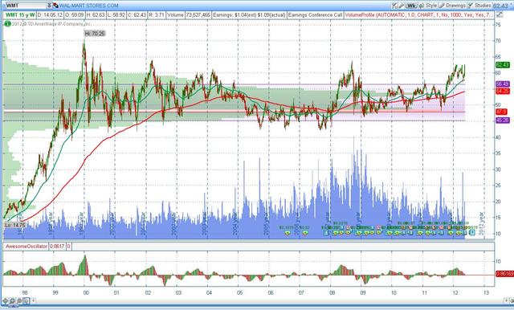Open the Drawings menu
This screenshot has height=310, width=514.
pos(452,6)
